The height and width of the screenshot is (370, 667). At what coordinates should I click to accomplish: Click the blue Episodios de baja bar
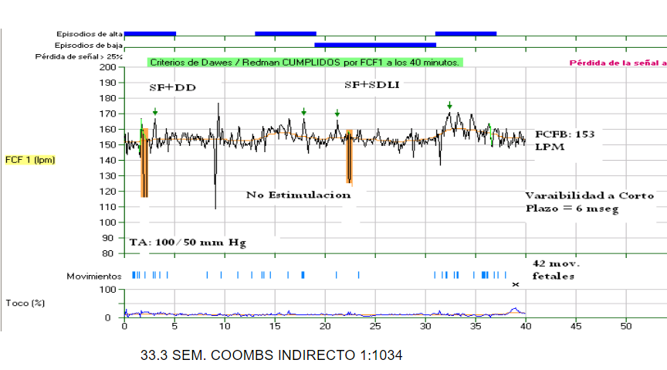pyautogui.click(x=375, y=45)
